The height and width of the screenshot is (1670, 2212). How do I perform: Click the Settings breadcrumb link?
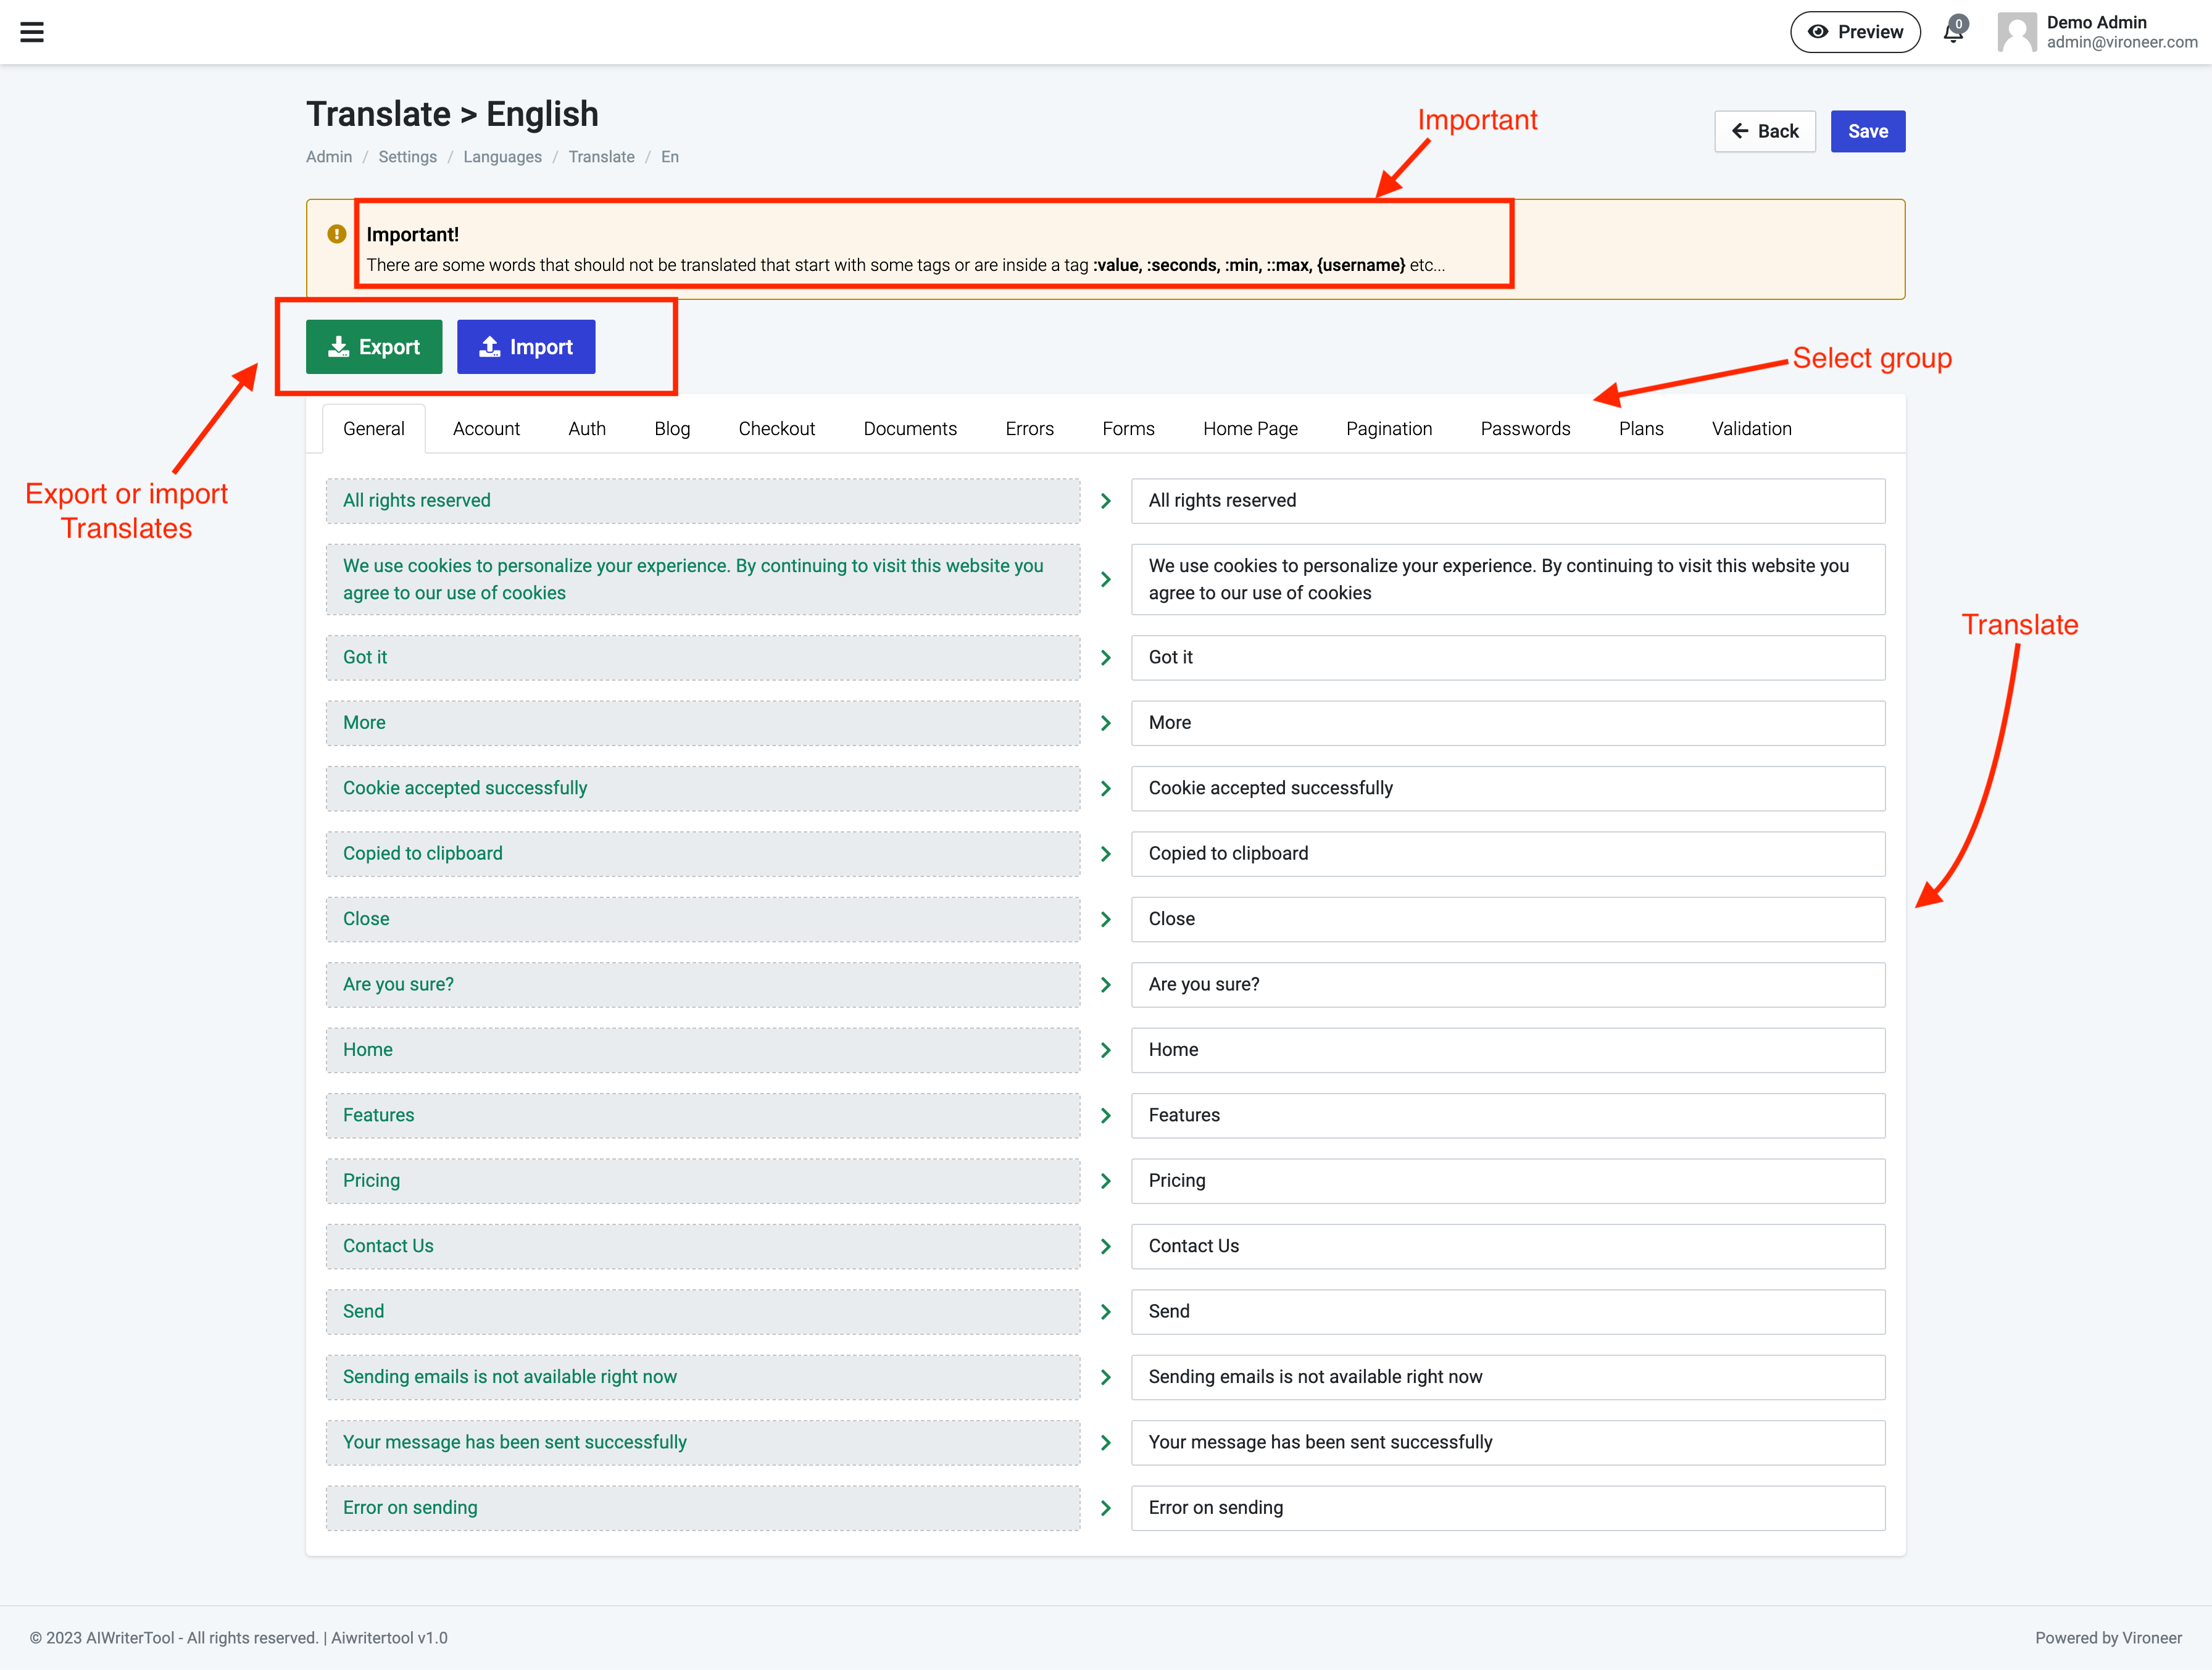(x=407, y=157)
